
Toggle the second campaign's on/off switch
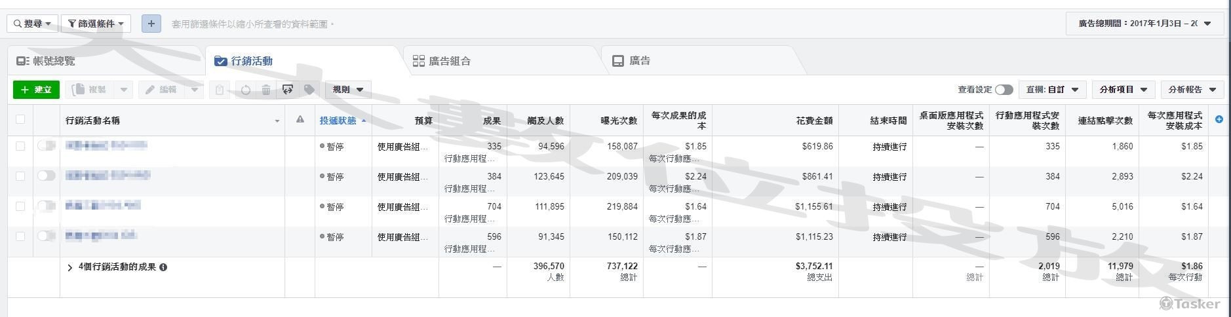[46, 176]
